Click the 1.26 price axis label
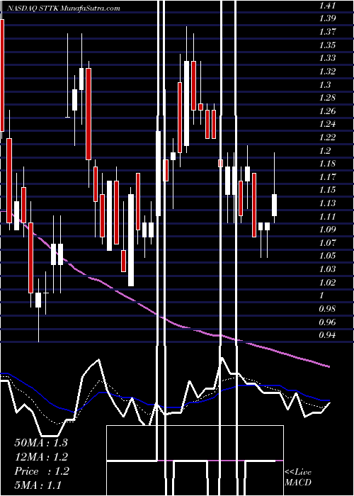Viewport: 354px width, 496px height. 327,111
